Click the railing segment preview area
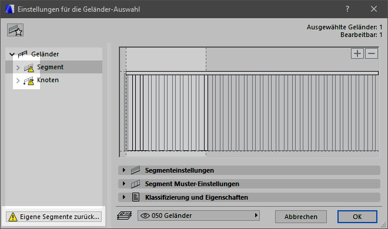The height and width of the screenshot is (229, 388). tap(249, 102)
